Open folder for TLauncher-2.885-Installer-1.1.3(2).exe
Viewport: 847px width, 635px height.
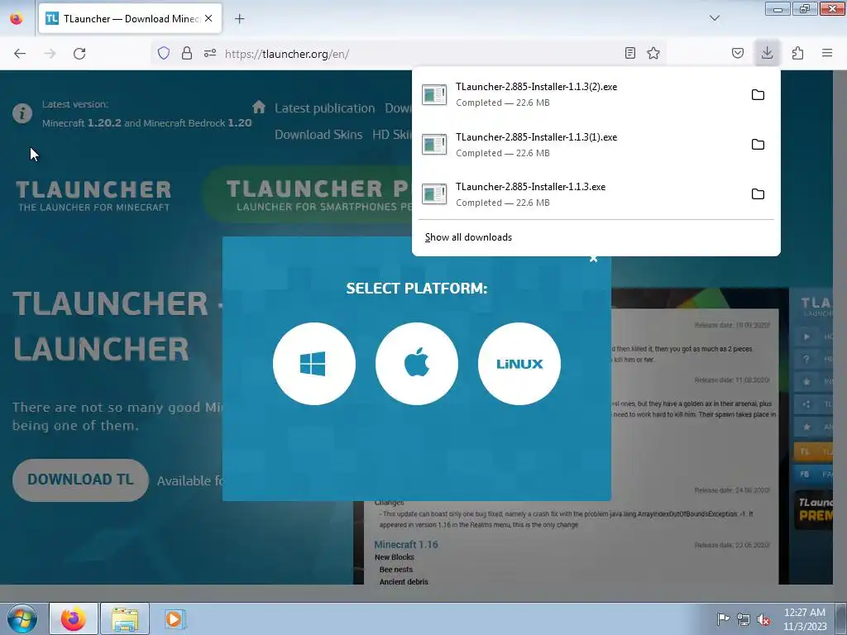pos(758,95)
